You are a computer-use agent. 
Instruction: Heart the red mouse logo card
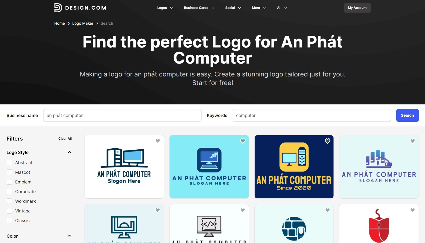point(413,210)
